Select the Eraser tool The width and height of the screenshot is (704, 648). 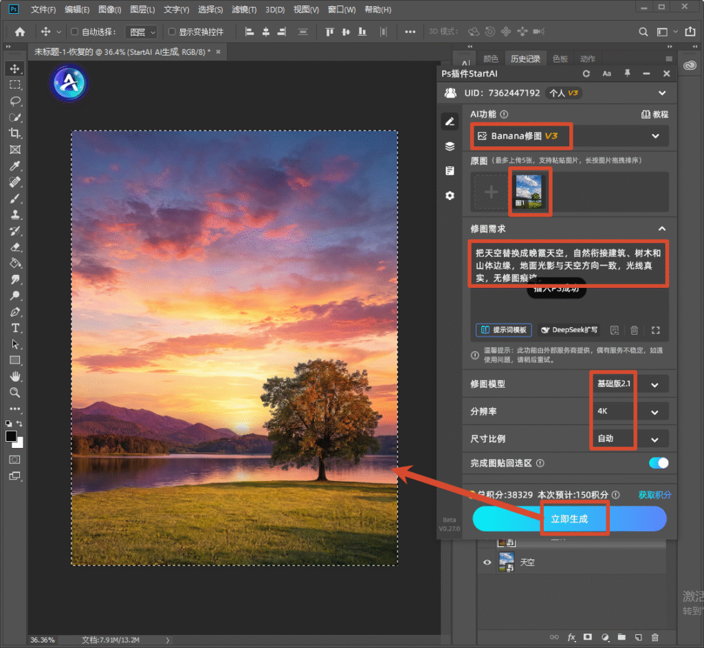pos(15,247)
